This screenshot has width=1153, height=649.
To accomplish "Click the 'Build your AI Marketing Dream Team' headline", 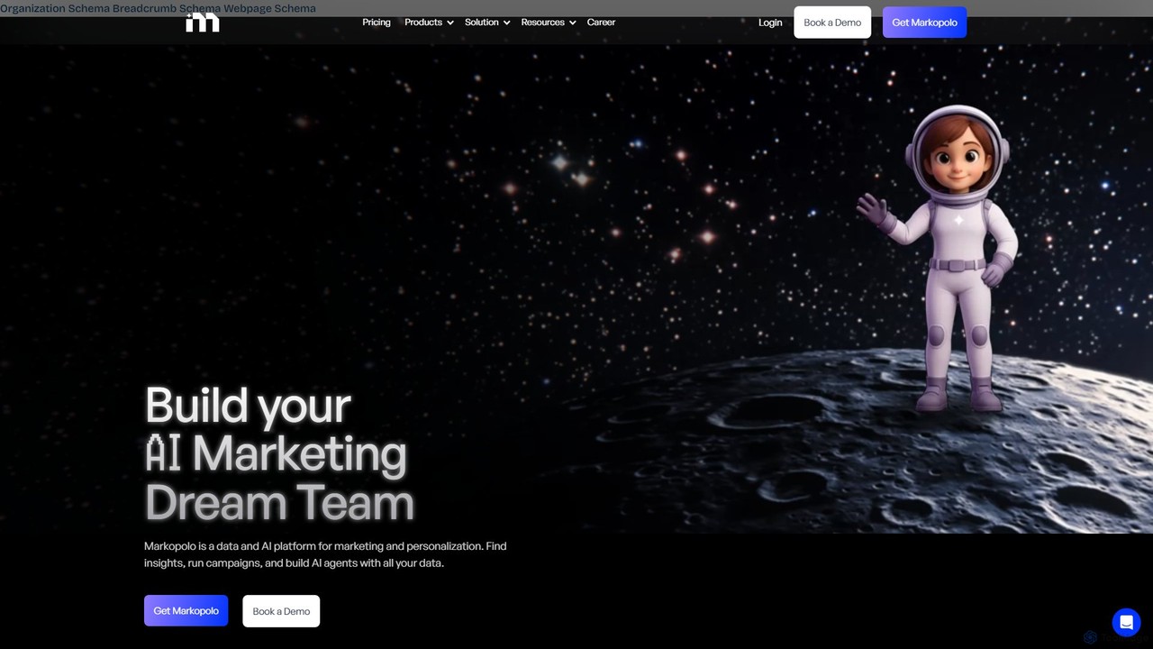I will 279,453.
